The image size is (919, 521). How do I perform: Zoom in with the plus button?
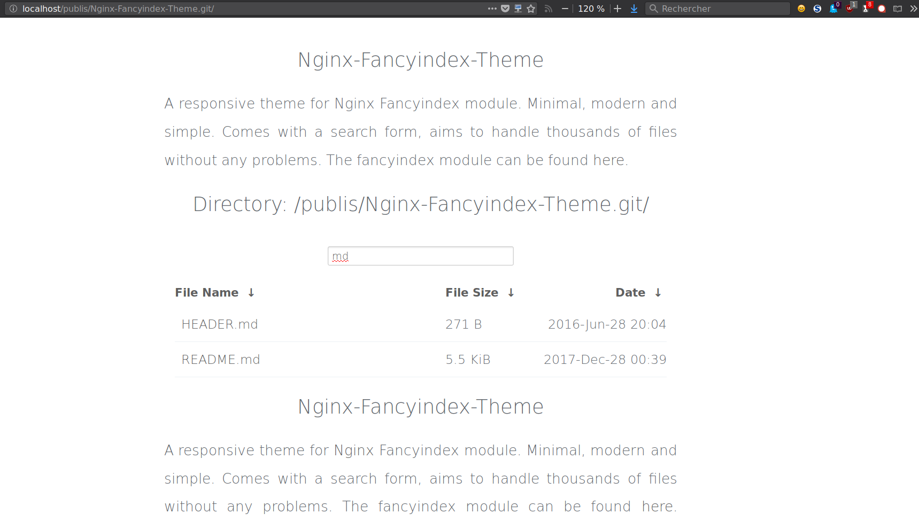617,9
